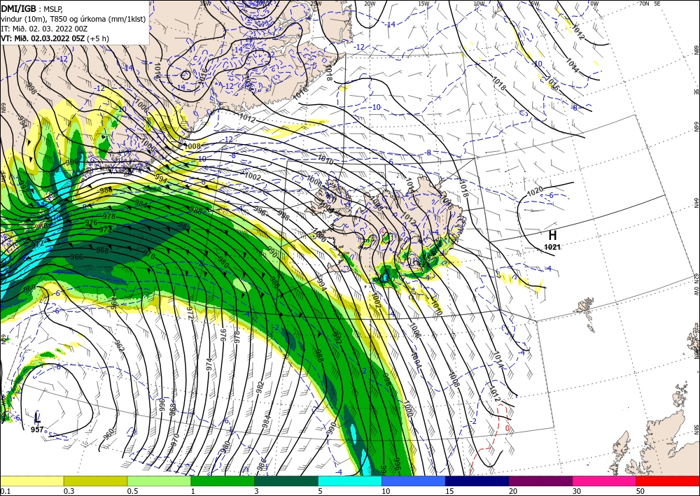The width and height of the screenshot is (700, 496).
Task: Click the L low-pressure center symbol
Action: 37,418
